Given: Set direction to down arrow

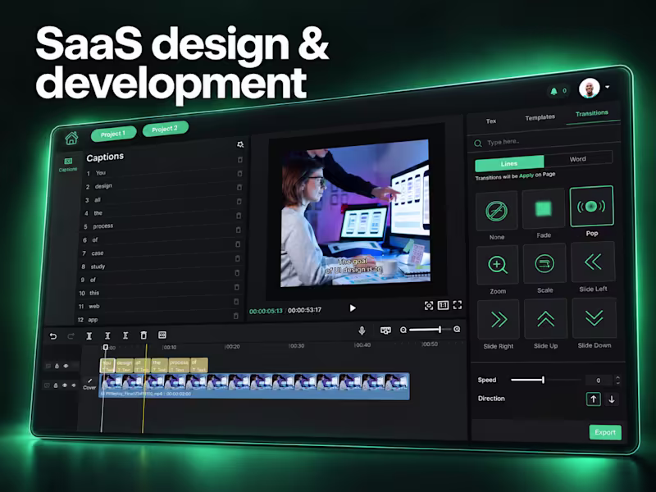Looking at the screenshot, I should coord(612,399).
